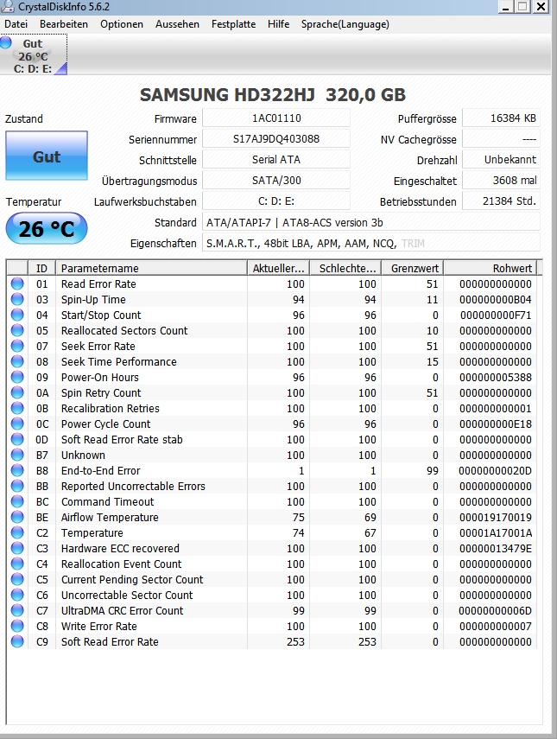The height and width of the screenshot is (739, 557).
Task: Click the Grenzwert column header
Action: coord(413,268)
